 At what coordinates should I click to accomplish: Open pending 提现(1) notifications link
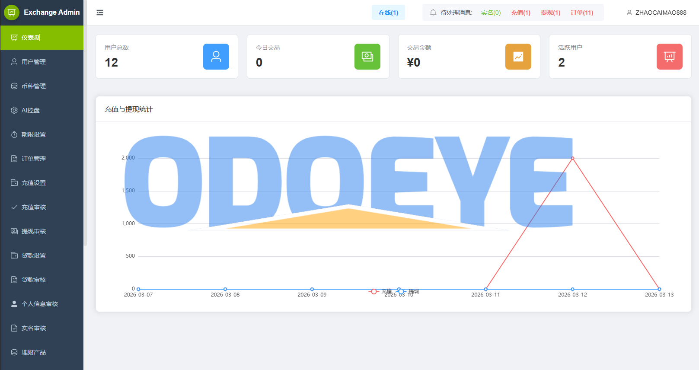coord(550,13)
